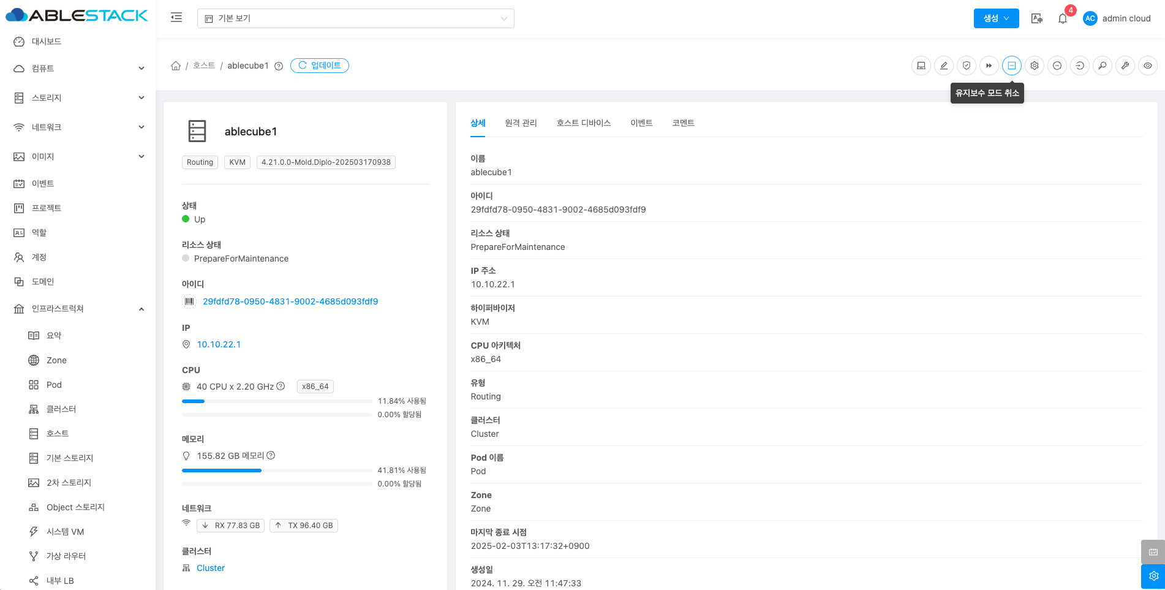The width and height of the screenshot is (1165, 590).
Task: Click the memory usage progress bar
Action: [x=277, y=471]
